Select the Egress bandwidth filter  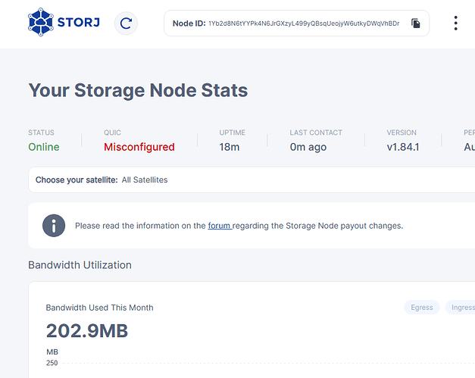click(422, 308)
